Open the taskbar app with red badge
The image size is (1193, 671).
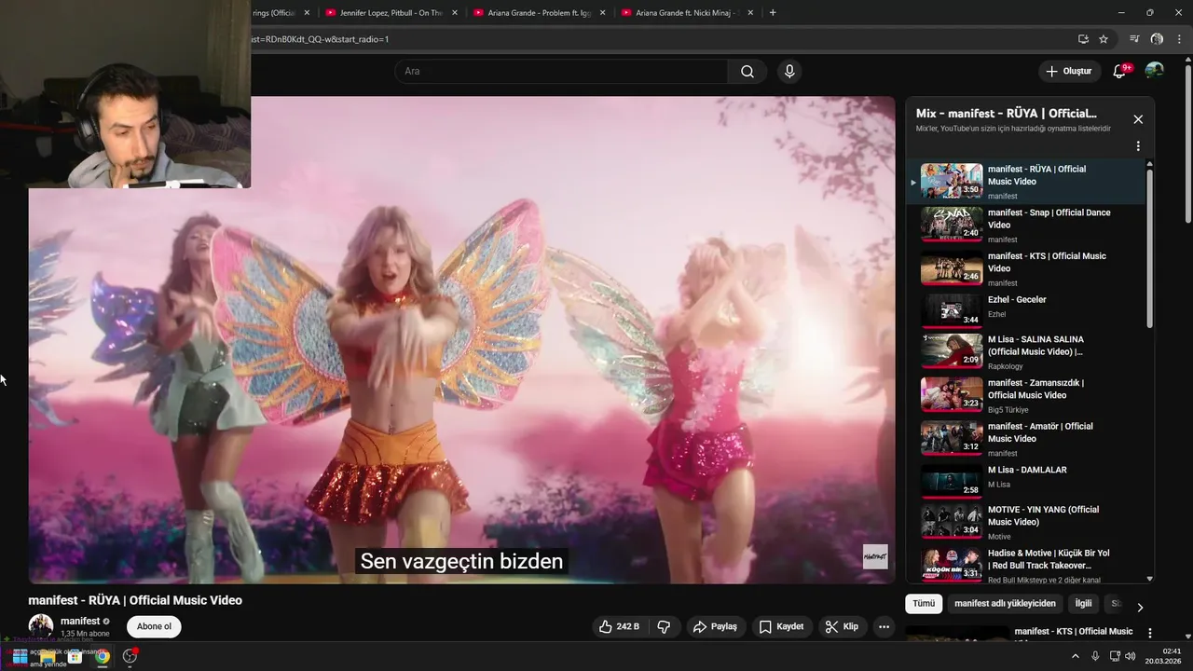click(130, 656)
